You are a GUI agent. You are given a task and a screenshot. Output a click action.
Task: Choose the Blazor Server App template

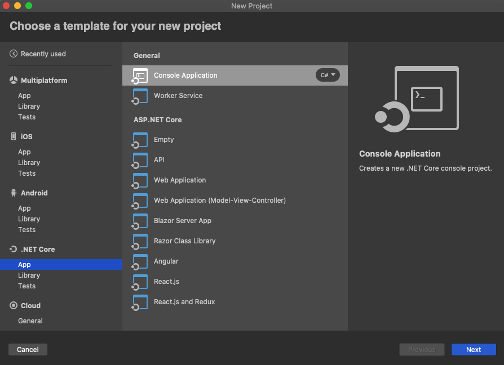tap(235, 221)
